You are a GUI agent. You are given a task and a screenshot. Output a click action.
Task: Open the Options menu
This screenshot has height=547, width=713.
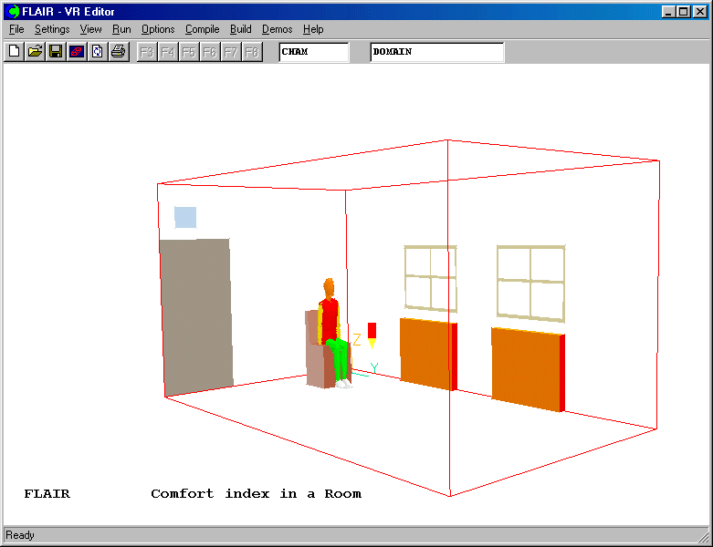[158, 29]
